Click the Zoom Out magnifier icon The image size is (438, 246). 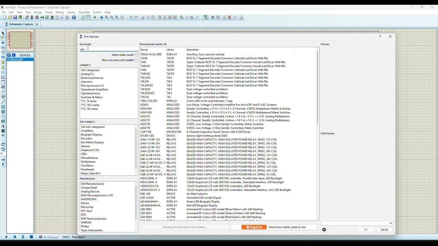point(112,17)
